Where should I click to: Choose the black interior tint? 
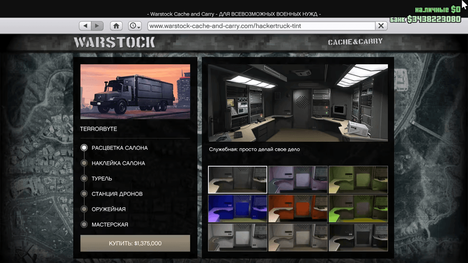[358, 237]
